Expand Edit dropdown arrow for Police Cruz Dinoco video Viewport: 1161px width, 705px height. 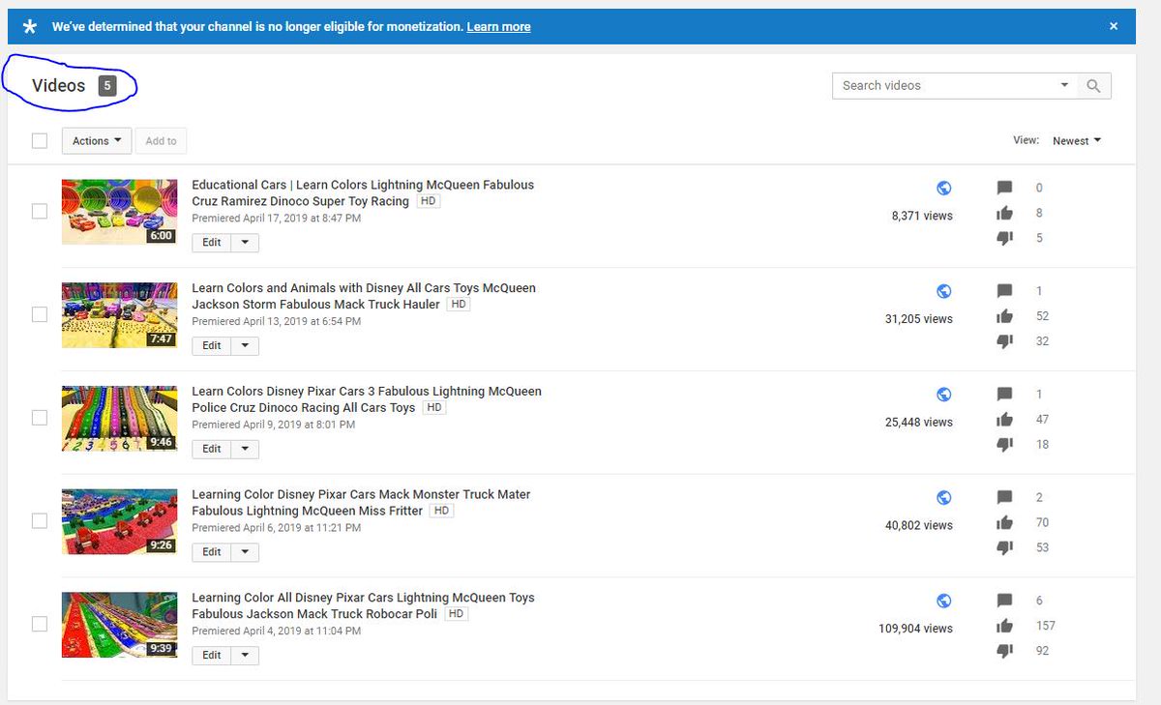[245, 449]
